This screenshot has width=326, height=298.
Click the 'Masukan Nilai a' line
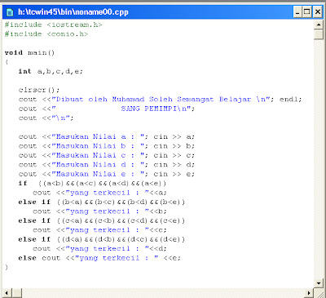(107, 136)
